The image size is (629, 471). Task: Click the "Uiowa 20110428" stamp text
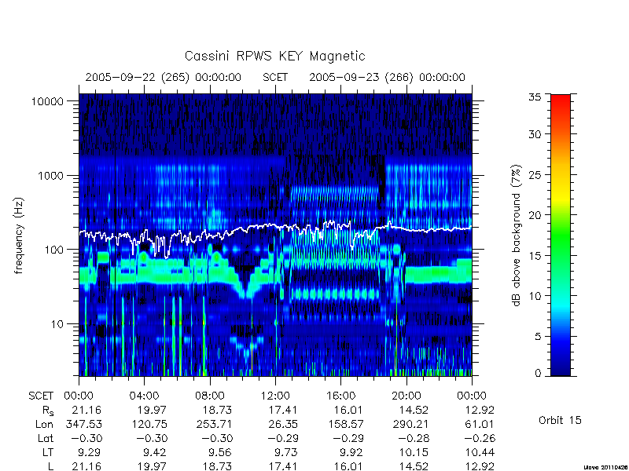[606, 468]
